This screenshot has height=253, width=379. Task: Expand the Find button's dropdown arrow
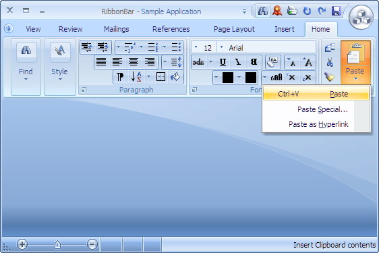(26, 80)
